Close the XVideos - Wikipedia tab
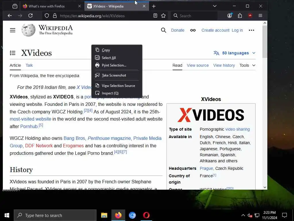The width and height of the screenshot is (294, 221). 144,6
